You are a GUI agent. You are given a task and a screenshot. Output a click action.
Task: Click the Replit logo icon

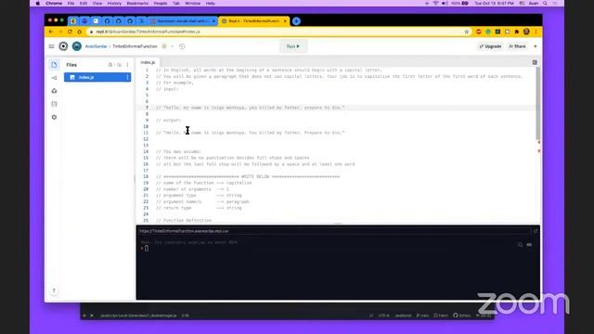[x=63, y=46]
